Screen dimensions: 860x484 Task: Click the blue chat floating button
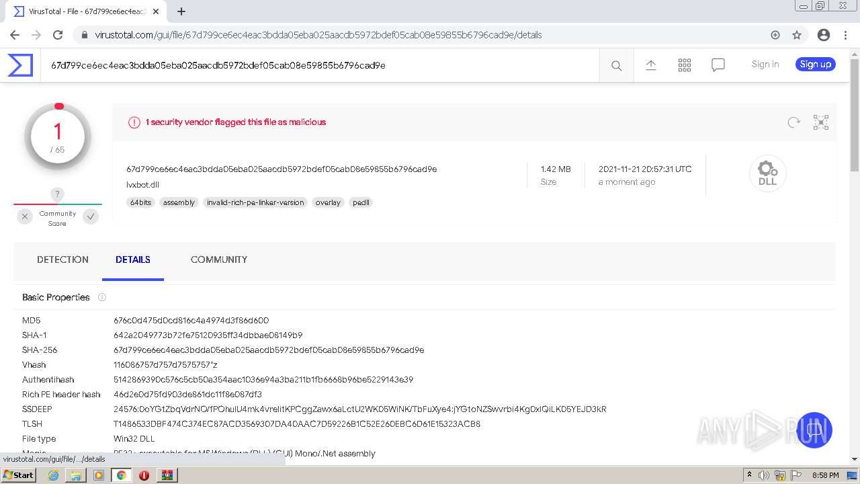814,430
